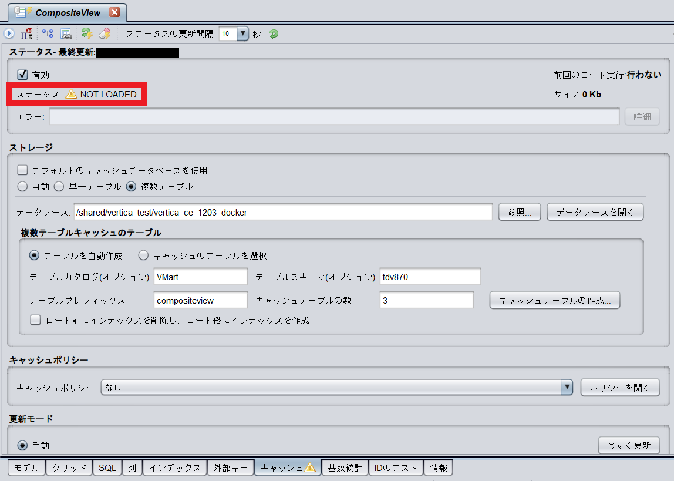The image size is (674, 481).
Task: Click the データソースを開く button
Action: tap(595, 213)
